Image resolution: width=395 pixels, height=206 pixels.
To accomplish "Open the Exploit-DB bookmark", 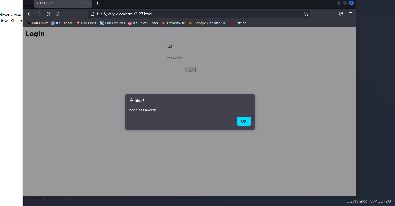I will [x=174, y=23].
